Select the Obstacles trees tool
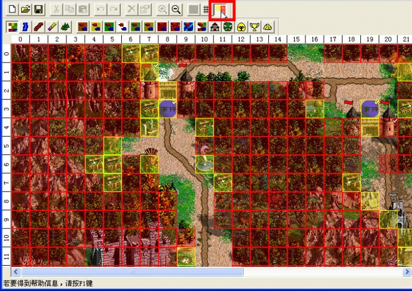The image size is (412, 291). pos(65,27)
